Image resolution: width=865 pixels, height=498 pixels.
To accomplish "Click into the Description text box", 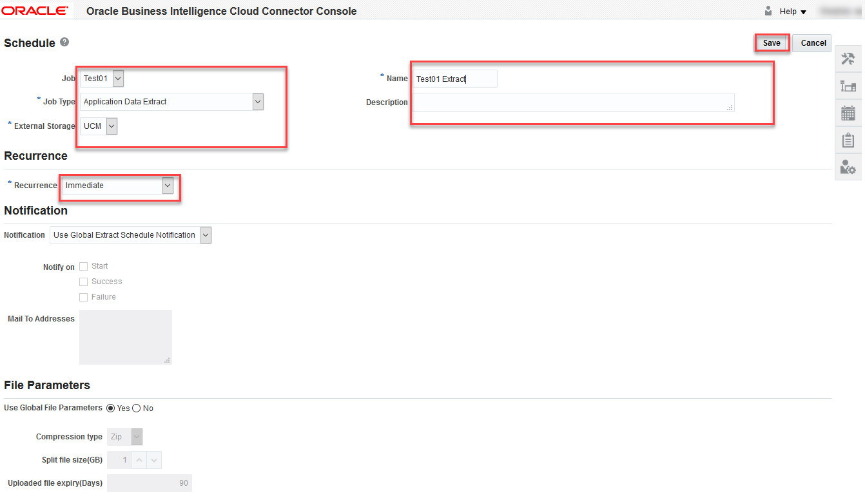I will click(x=572, y=102).
